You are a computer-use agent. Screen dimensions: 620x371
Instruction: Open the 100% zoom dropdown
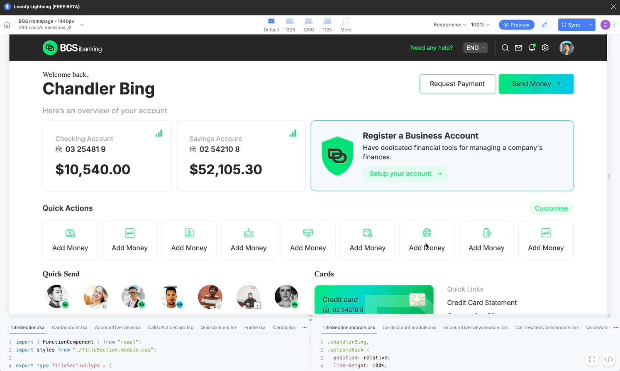[x=480, y=25]
